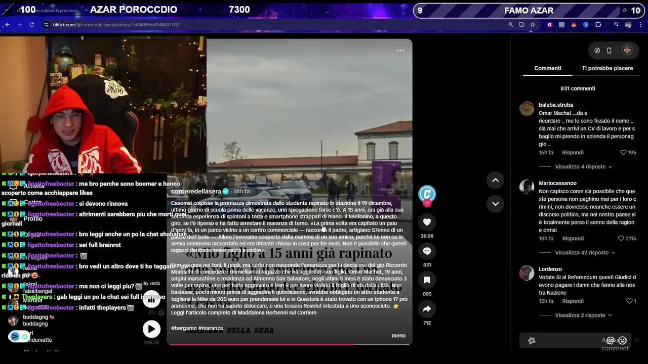Image resolution: width=648 pixels, height=364 pixels.
Task: Like Lordenzo comment heart
Action: (x=629, y=301)
